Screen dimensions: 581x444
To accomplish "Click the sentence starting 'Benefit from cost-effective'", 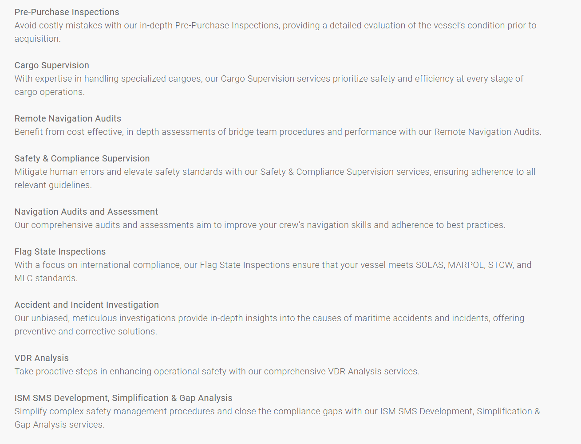I will pyautogui.click(x=277, y=132).
